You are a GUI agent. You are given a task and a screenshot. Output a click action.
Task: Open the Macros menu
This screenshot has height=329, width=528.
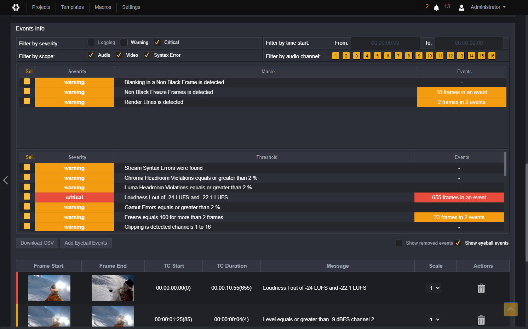(103, 7)
